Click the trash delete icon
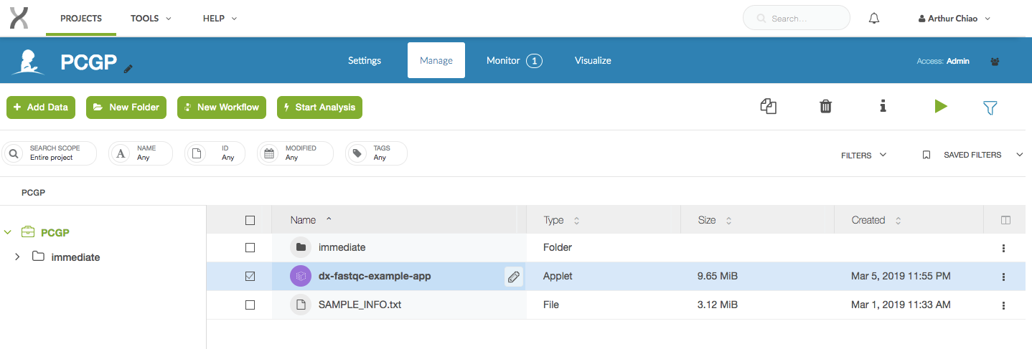1032x349 pixels. point(826,107)
